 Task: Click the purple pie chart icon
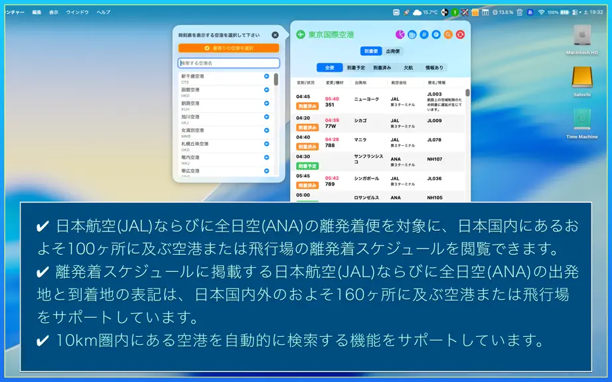point(400,34)
